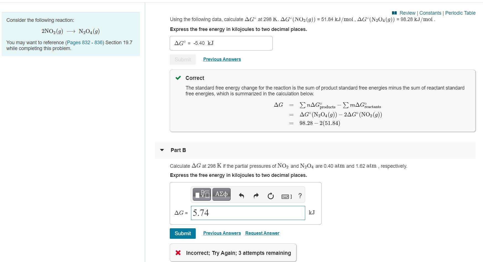The width and height of the screenshot is (483, 262).
Task: Open the Periodic Table reference
Action: click(x=460, y=13)
